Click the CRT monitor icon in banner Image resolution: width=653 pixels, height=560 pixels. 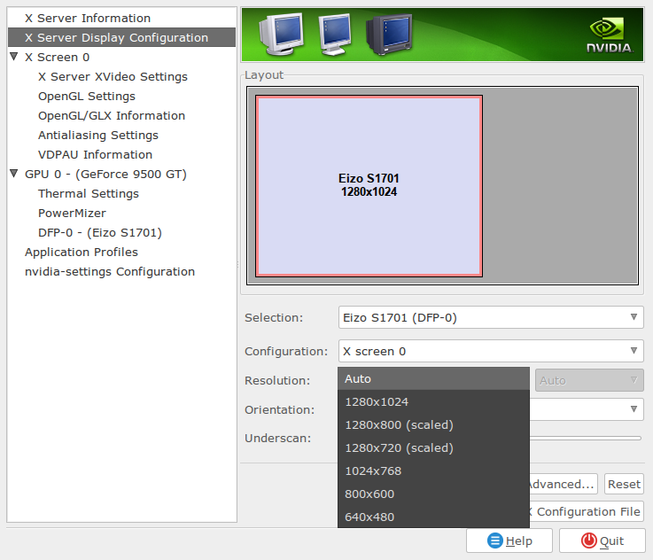pyautogui.click(x=281, y=34)
